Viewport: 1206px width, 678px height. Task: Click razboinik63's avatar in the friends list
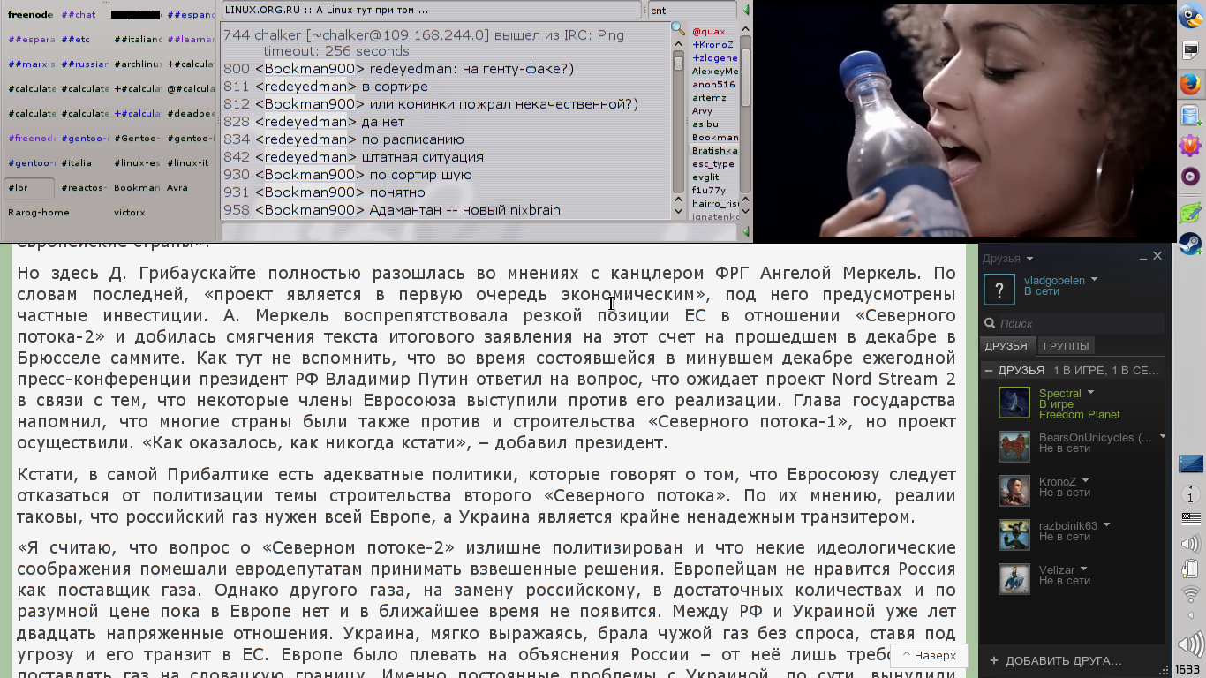coord(1014,535)
